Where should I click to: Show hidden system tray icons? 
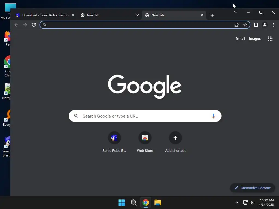(237, 202)
